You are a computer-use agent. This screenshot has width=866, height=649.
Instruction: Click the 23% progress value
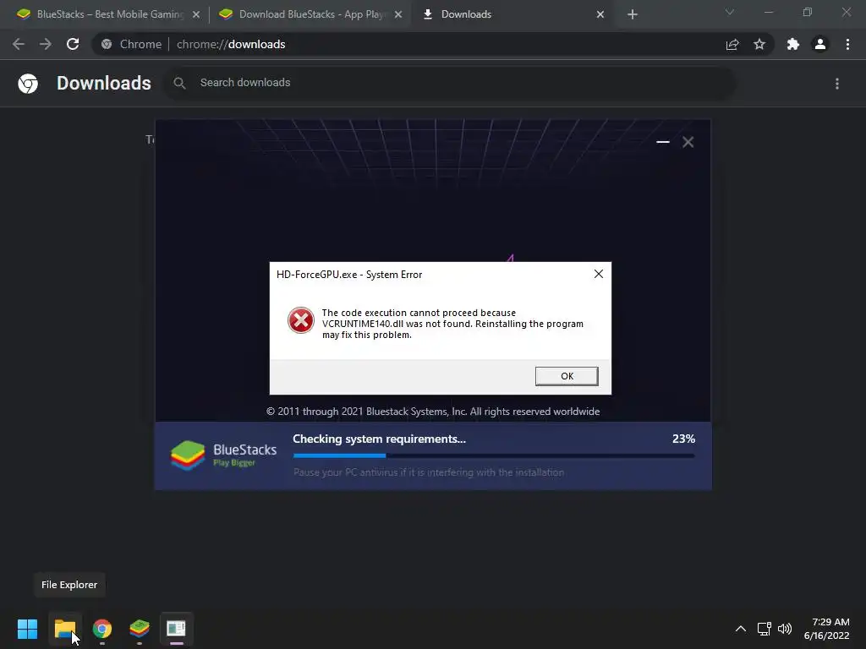(683, 439)
